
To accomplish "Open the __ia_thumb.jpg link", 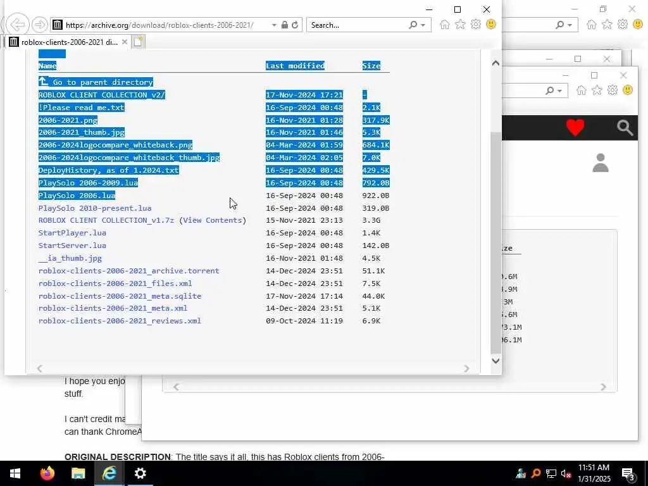I will [x=70, y=258].
